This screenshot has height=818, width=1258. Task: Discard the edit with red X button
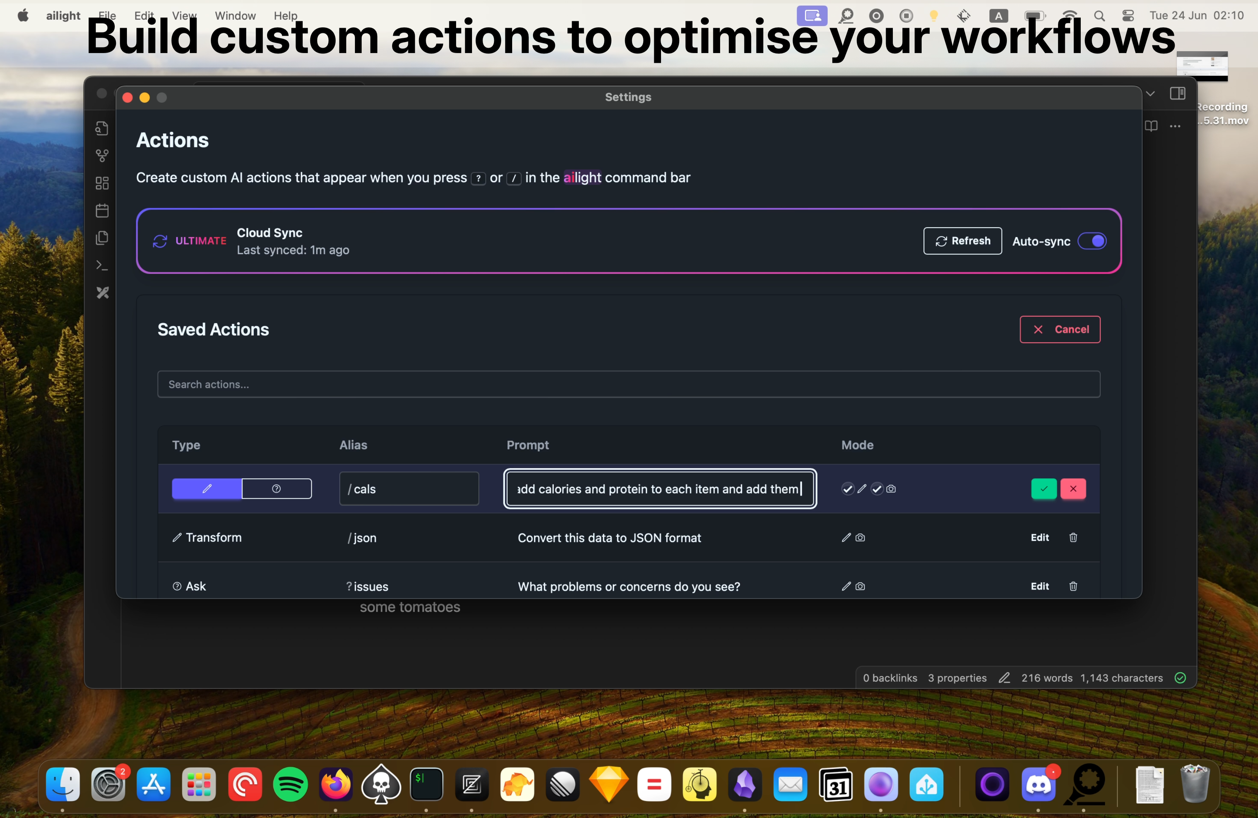(1073, 489)
